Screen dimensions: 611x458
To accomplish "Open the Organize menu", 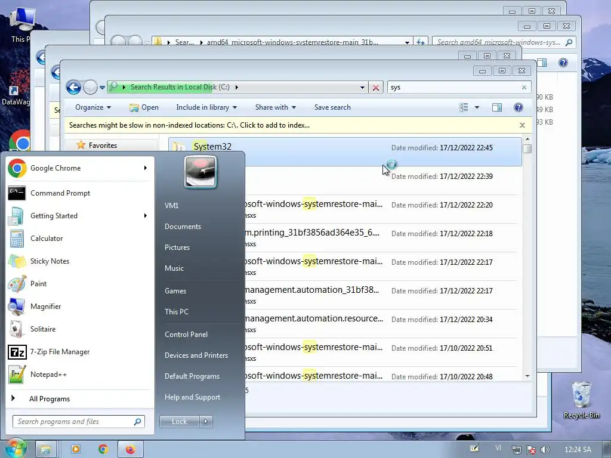I will pyautogui.click(x=93, y=107).
